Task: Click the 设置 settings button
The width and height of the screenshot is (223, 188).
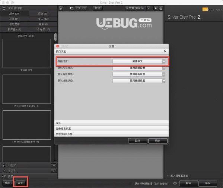Action: point(20,183)
